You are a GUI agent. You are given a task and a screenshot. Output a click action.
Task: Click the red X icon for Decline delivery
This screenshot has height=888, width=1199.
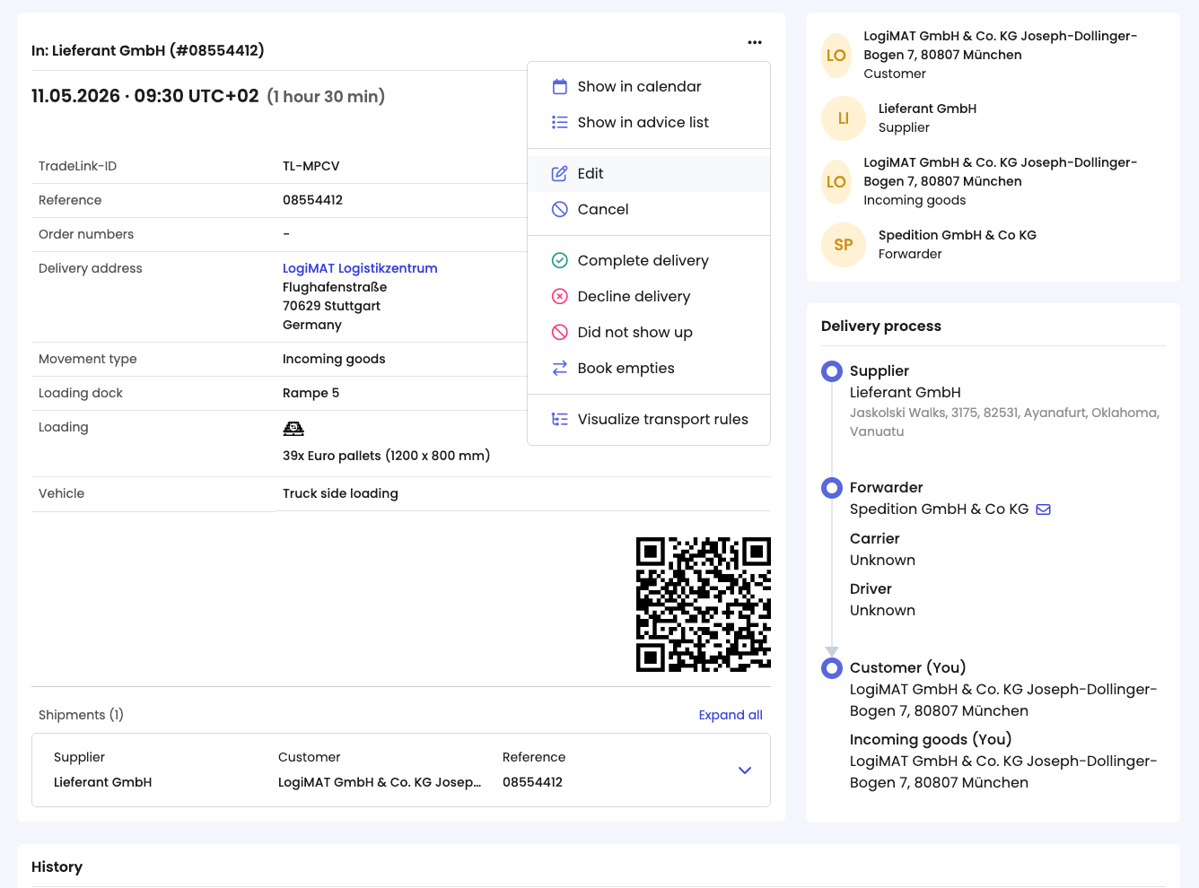coord(560,297)
